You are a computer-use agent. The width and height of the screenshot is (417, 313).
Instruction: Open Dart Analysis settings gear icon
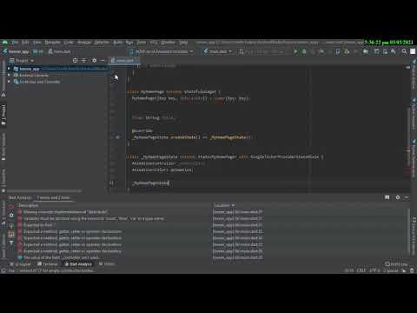click(398, 197)
